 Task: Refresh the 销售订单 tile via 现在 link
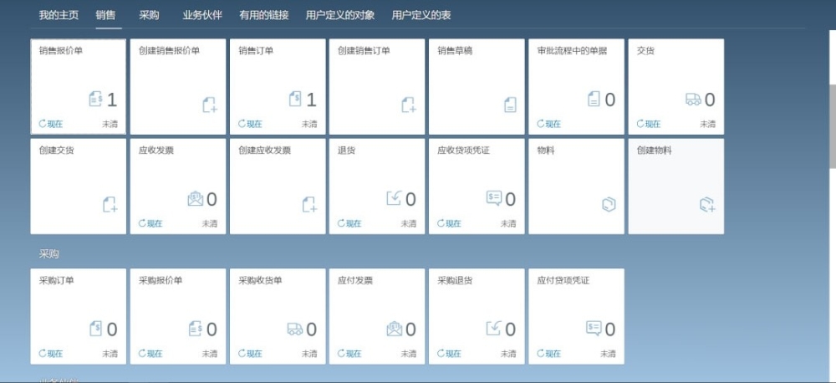[251, 124]
